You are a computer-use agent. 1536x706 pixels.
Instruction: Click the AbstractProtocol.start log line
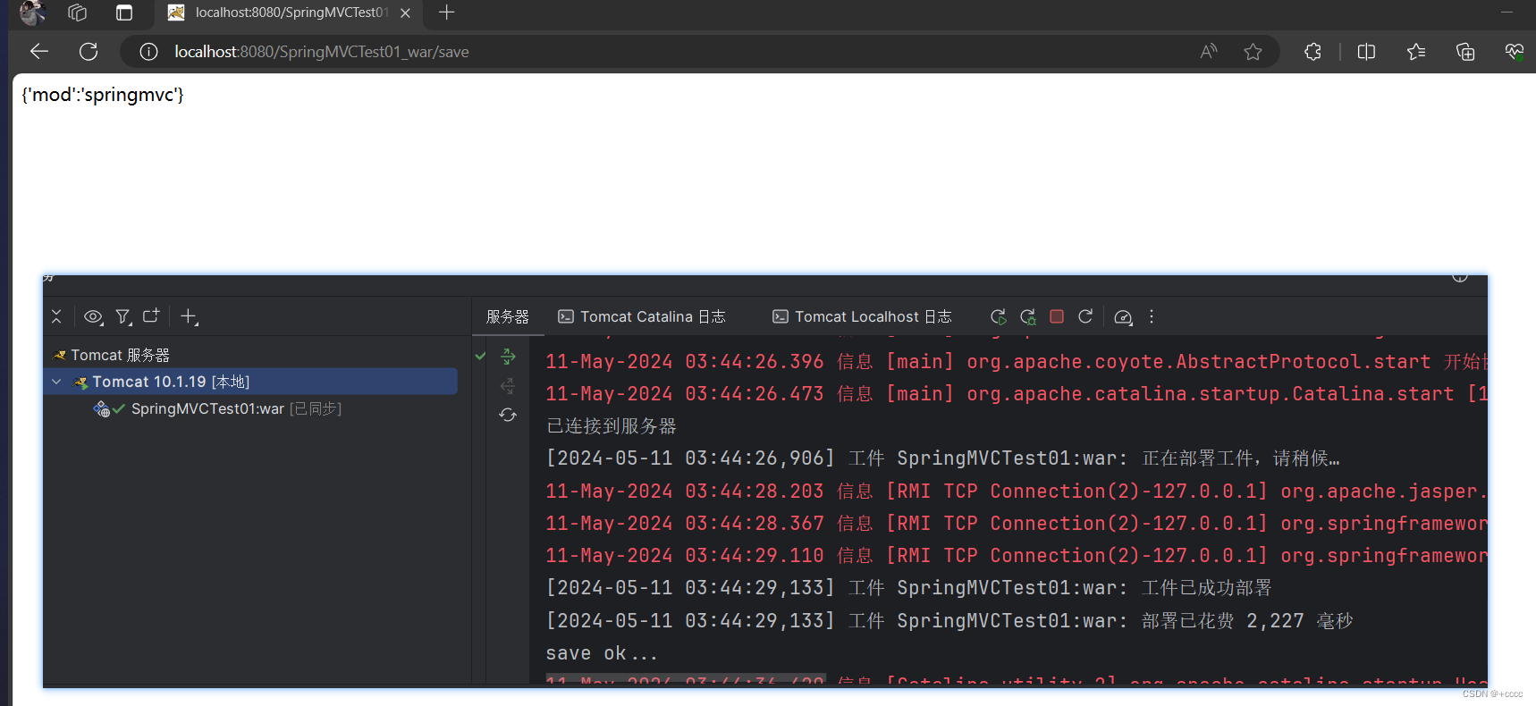(1017, 362)
